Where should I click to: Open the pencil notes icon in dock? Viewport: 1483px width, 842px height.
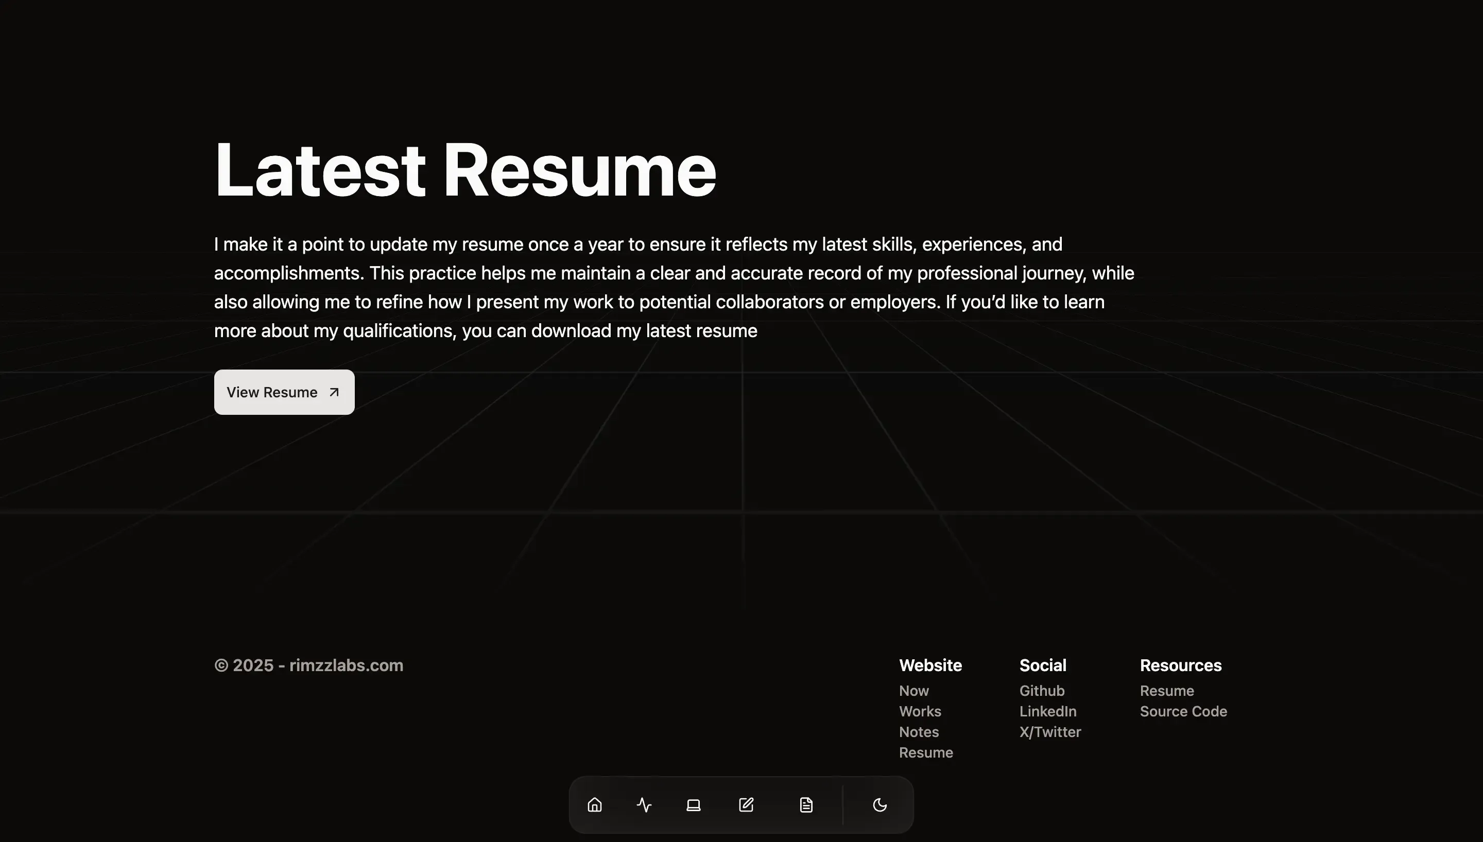point(746,804)
